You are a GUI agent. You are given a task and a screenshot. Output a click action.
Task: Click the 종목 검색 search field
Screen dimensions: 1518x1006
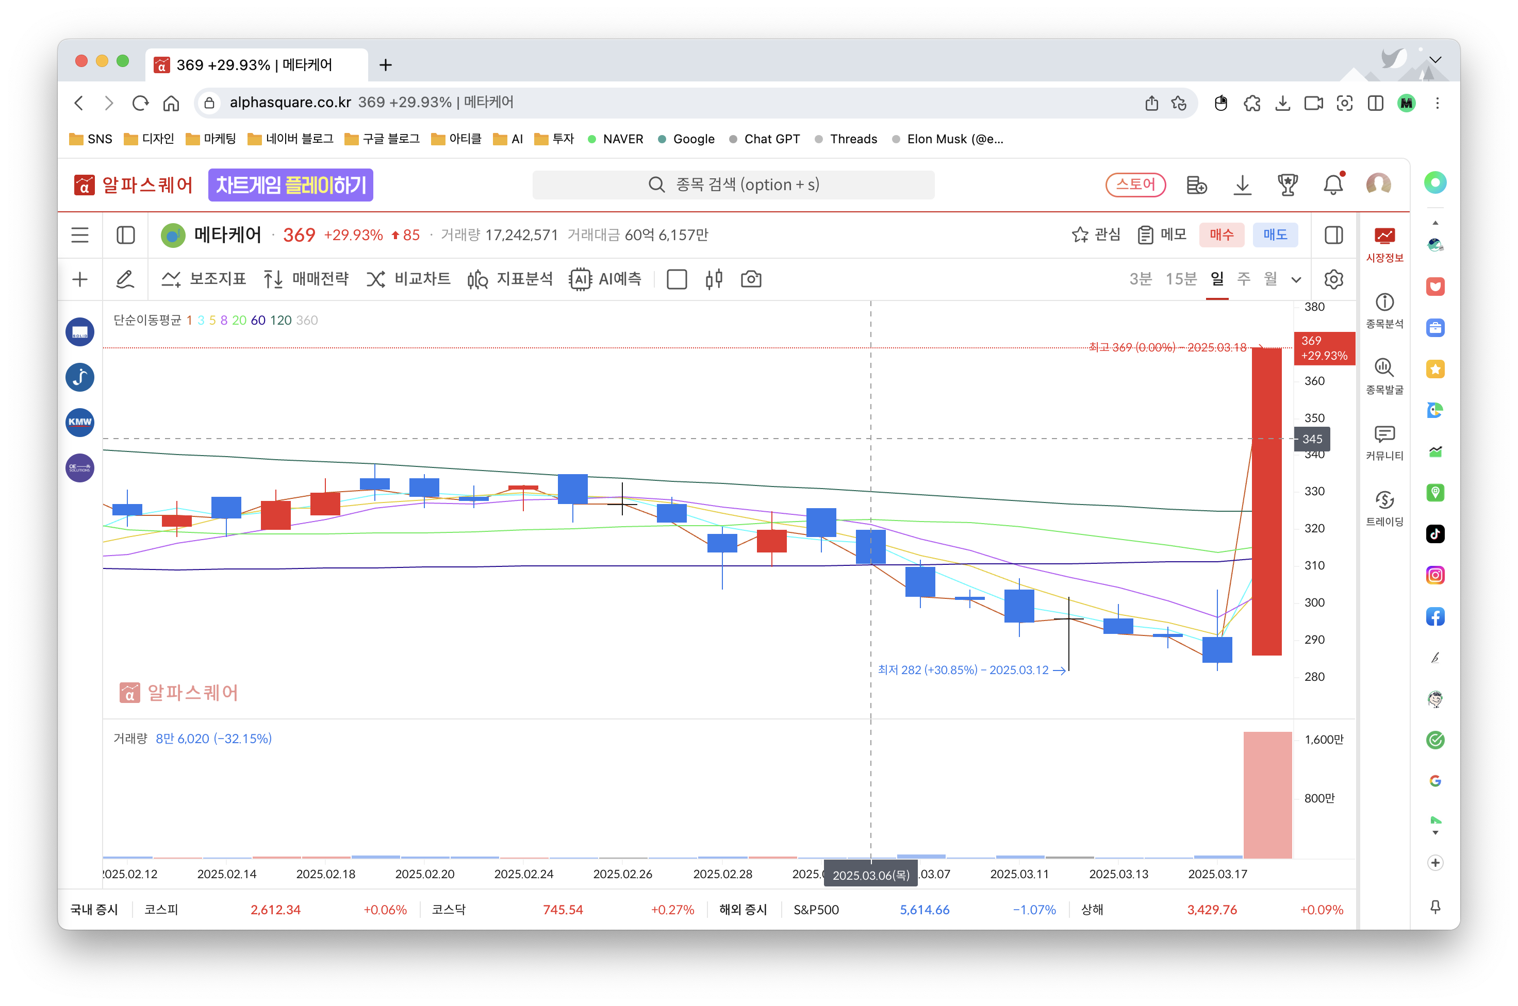tap(733, 185)
